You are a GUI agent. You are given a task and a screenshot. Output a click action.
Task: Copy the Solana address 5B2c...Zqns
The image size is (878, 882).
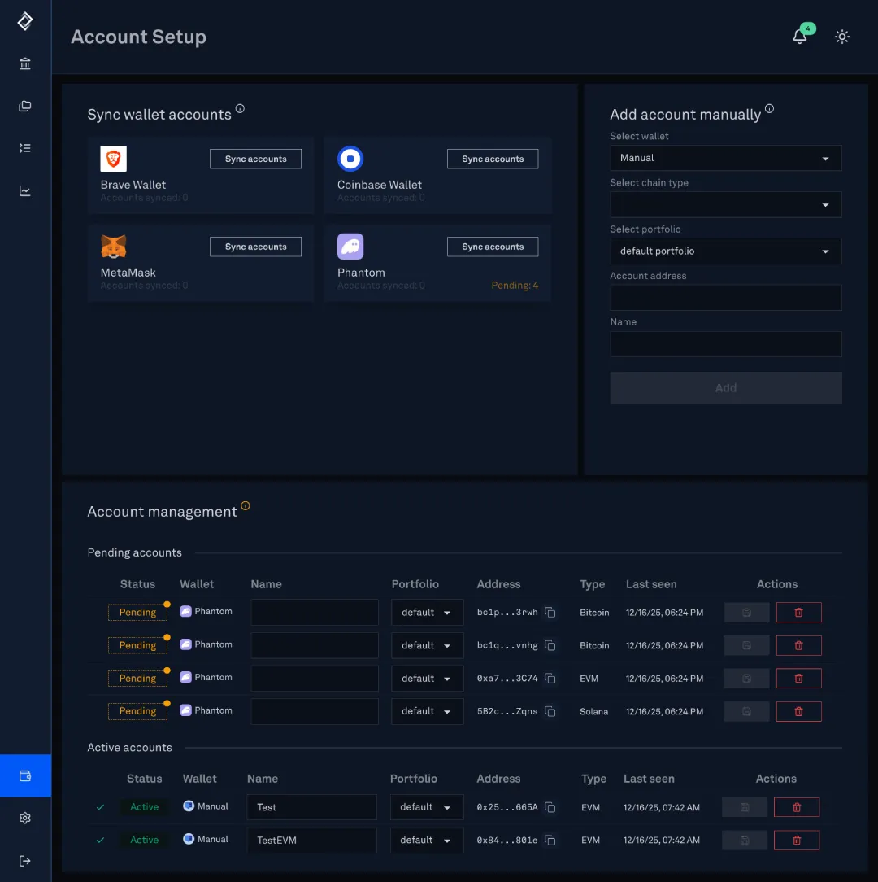tap(550, 711)
